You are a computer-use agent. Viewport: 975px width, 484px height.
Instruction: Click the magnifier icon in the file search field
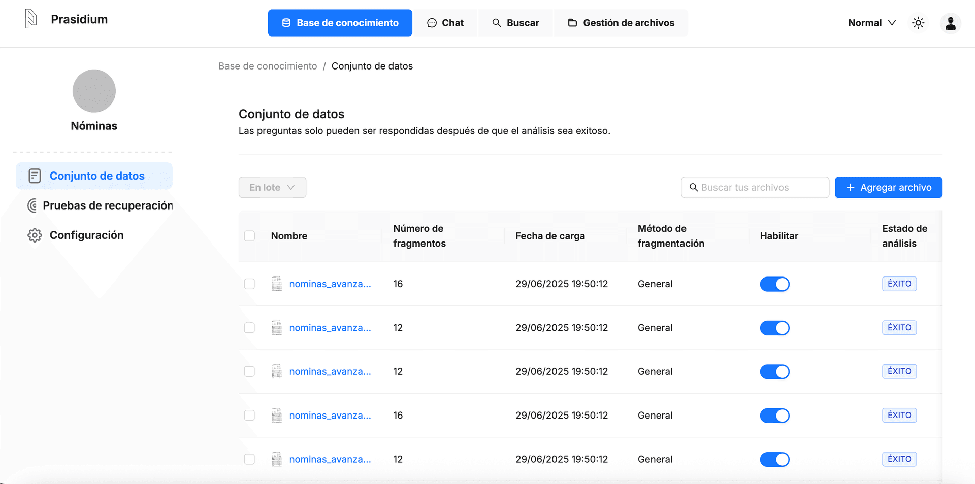[x=693, y=187]
